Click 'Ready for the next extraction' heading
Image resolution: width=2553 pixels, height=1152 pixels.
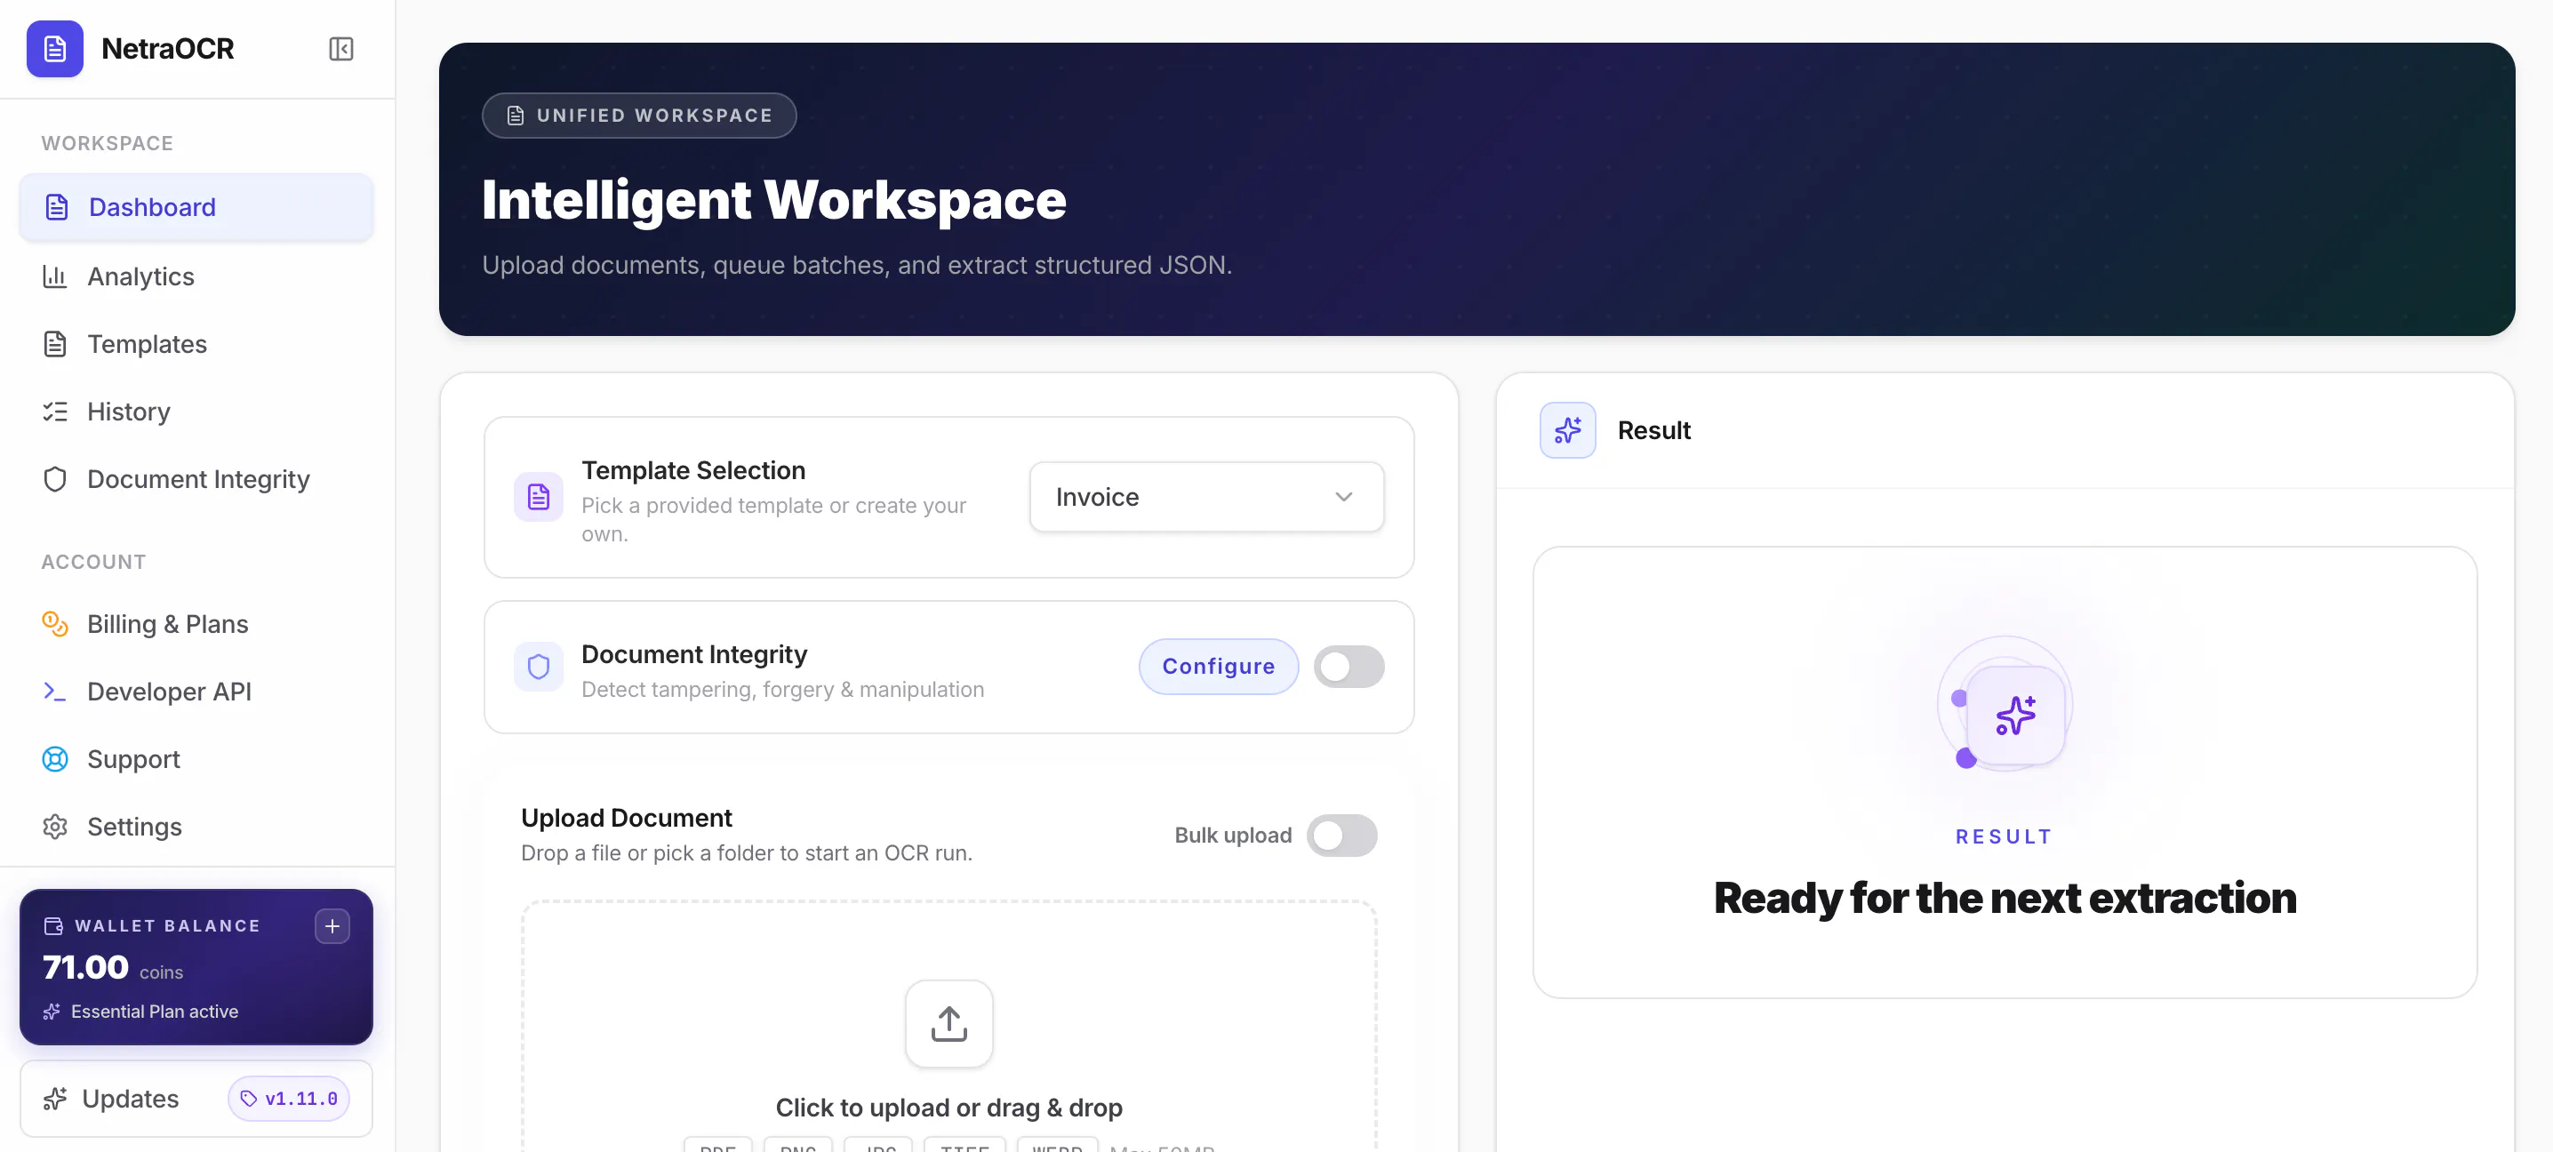pos(2004,897)
